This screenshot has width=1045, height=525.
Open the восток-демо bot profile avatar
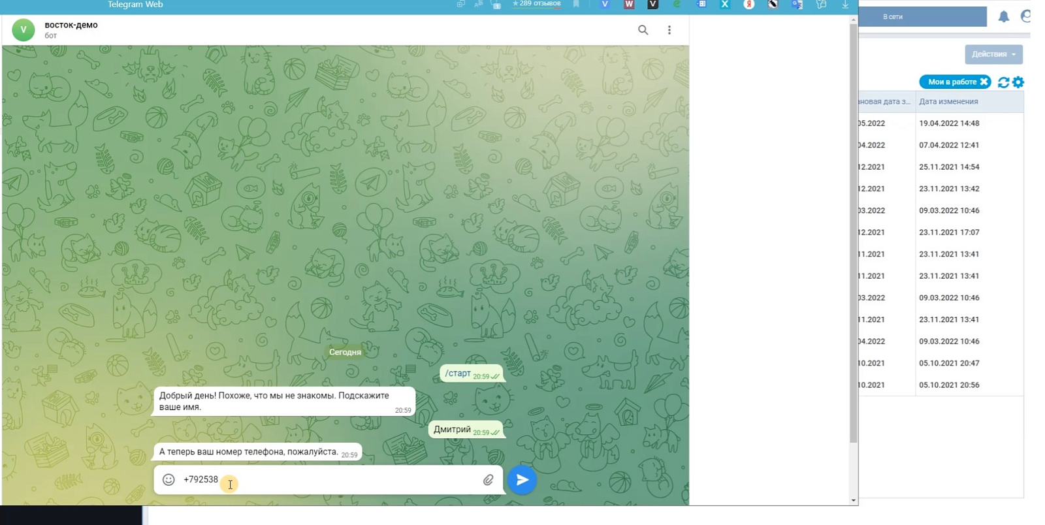[24, 30]
